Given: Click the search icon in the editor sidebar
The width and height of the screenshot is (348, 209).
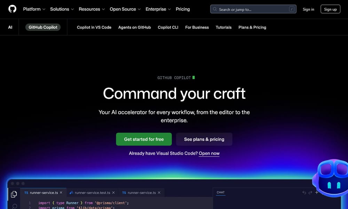Looking at the screenshot, I should pyautogui.click(x=14, y=206).
